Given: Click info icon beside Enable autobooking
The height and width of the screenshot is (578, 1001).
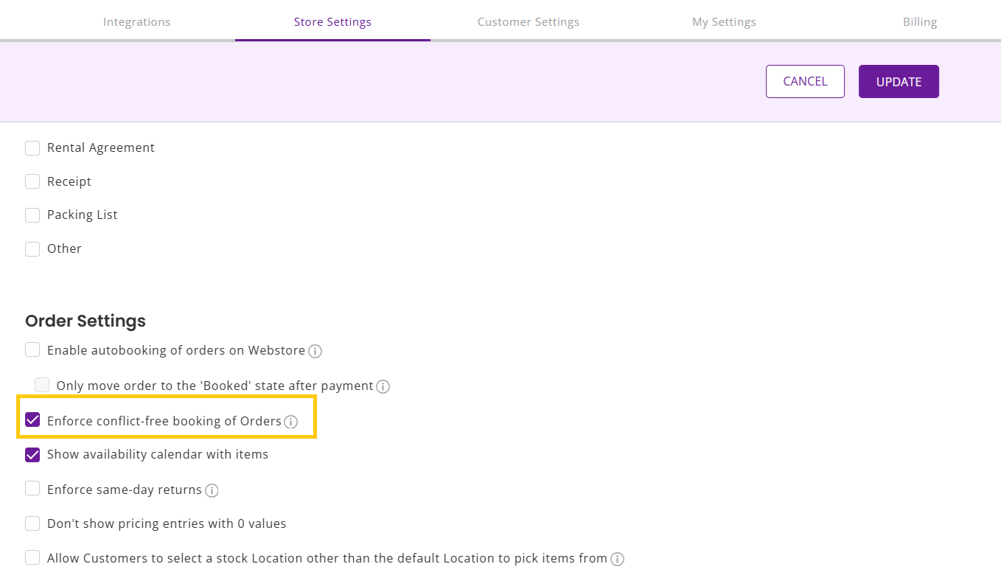Looking at the screenshot, I should (315, 352).
